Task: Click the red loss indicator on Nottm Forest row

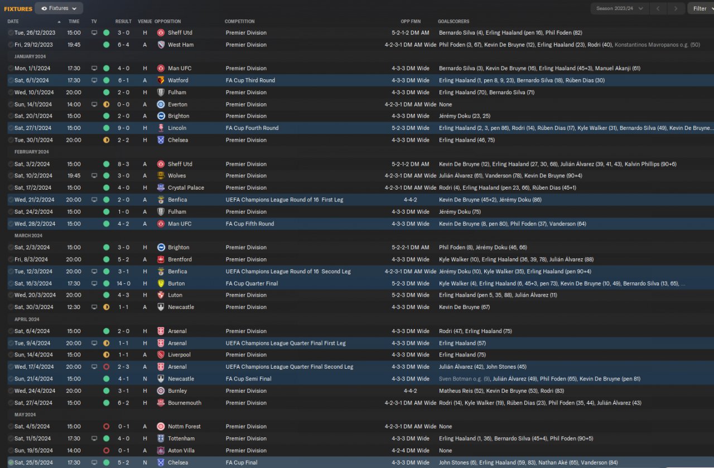Action: (x=107, y=427)
